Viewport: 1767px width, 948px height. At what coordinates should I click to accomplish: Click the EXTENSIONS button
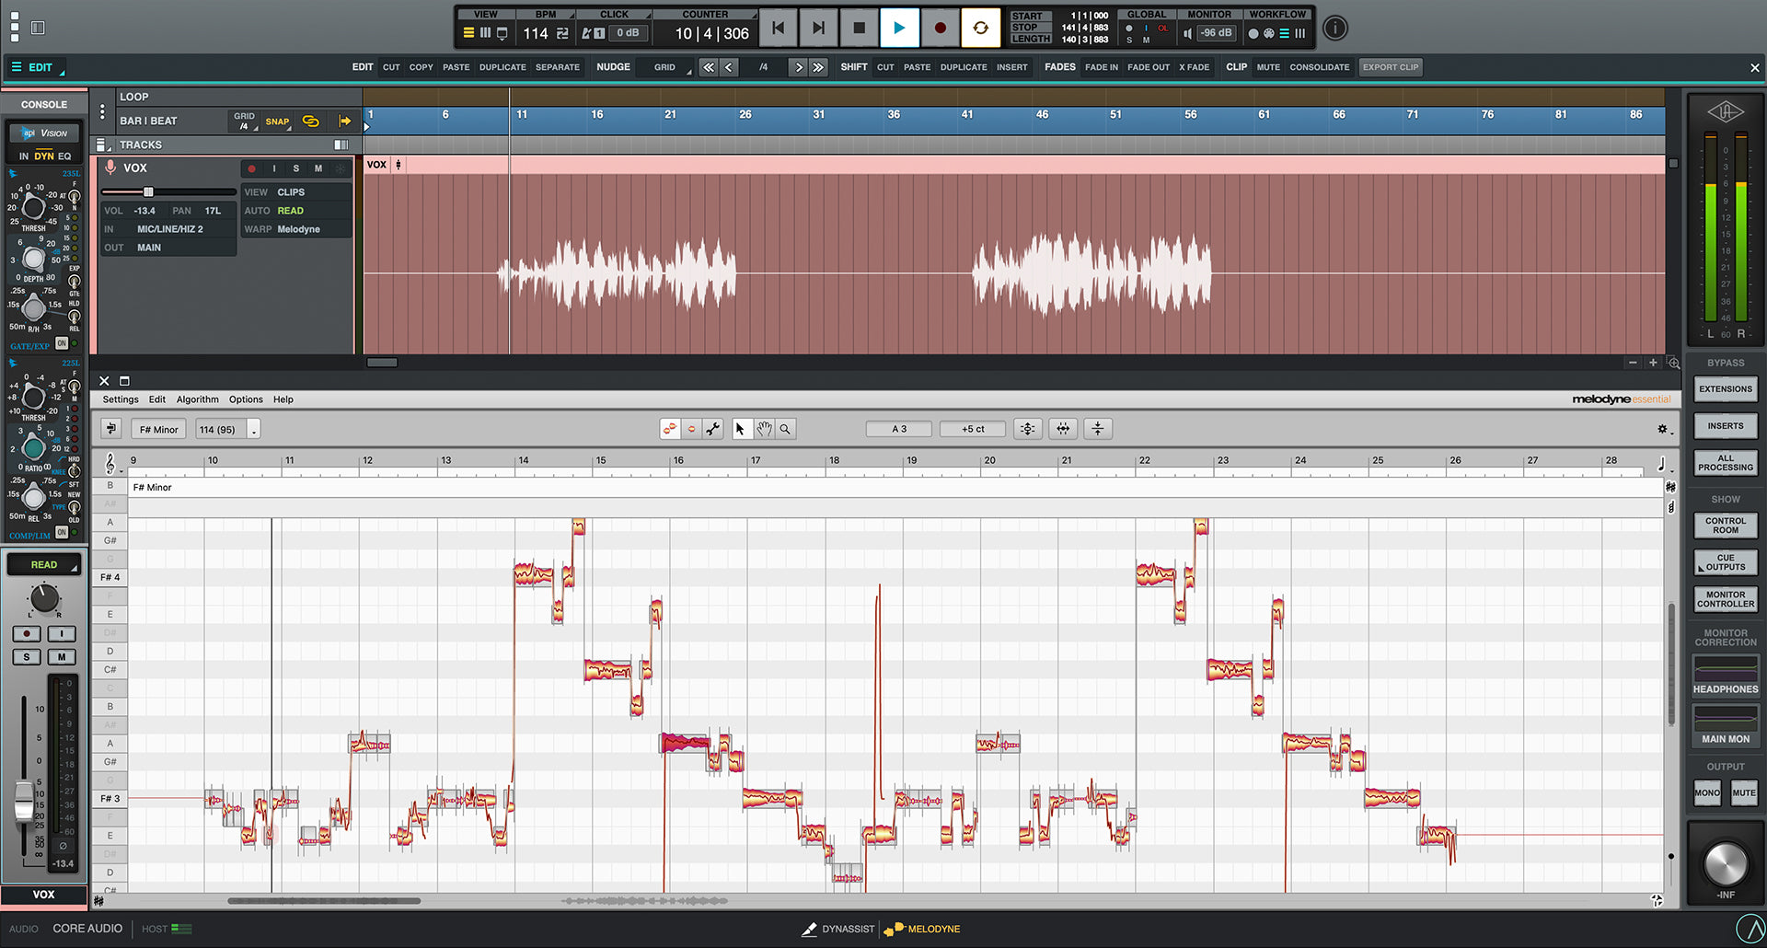click(x=1726, y=389)
